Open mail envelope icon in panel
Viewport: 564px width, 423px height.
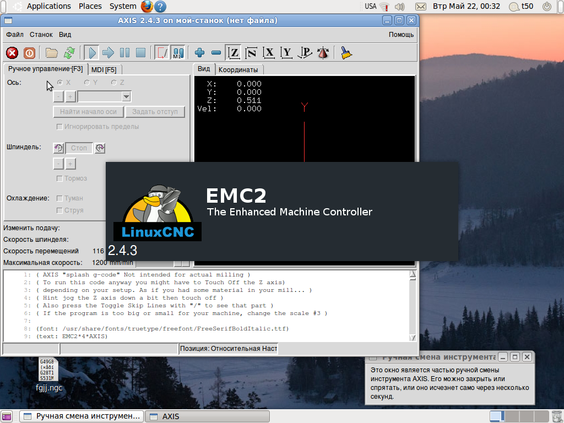(420, 7)
